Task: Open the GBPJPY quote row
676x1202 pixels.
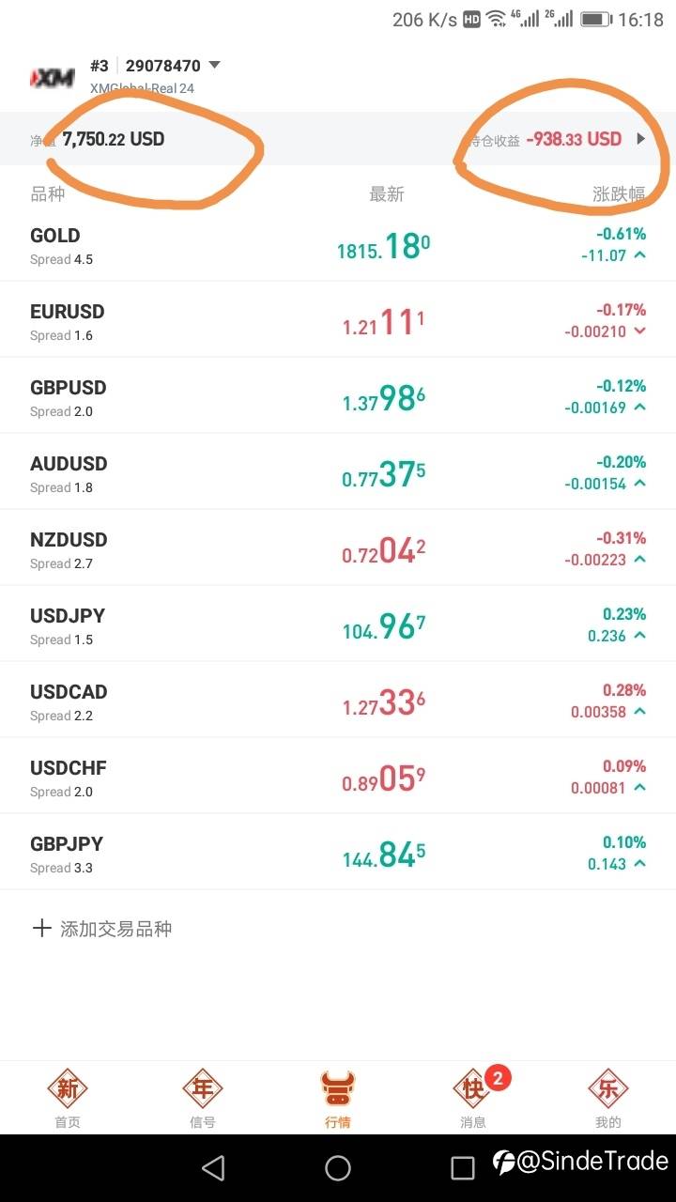Action: pyautogui.click(x=338, y=853)
